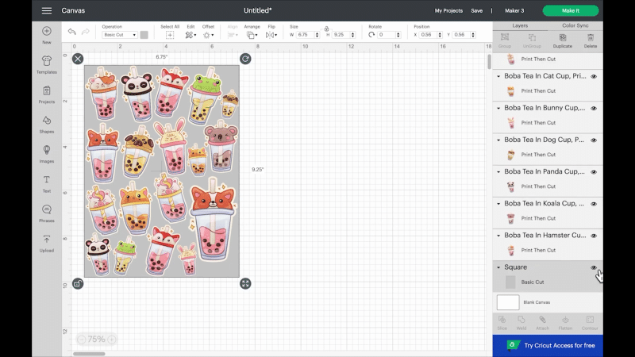This screenshot has width=635, height=357.
Task: Open the Operation Basic Cut dropdown
Action: point(120,35)
